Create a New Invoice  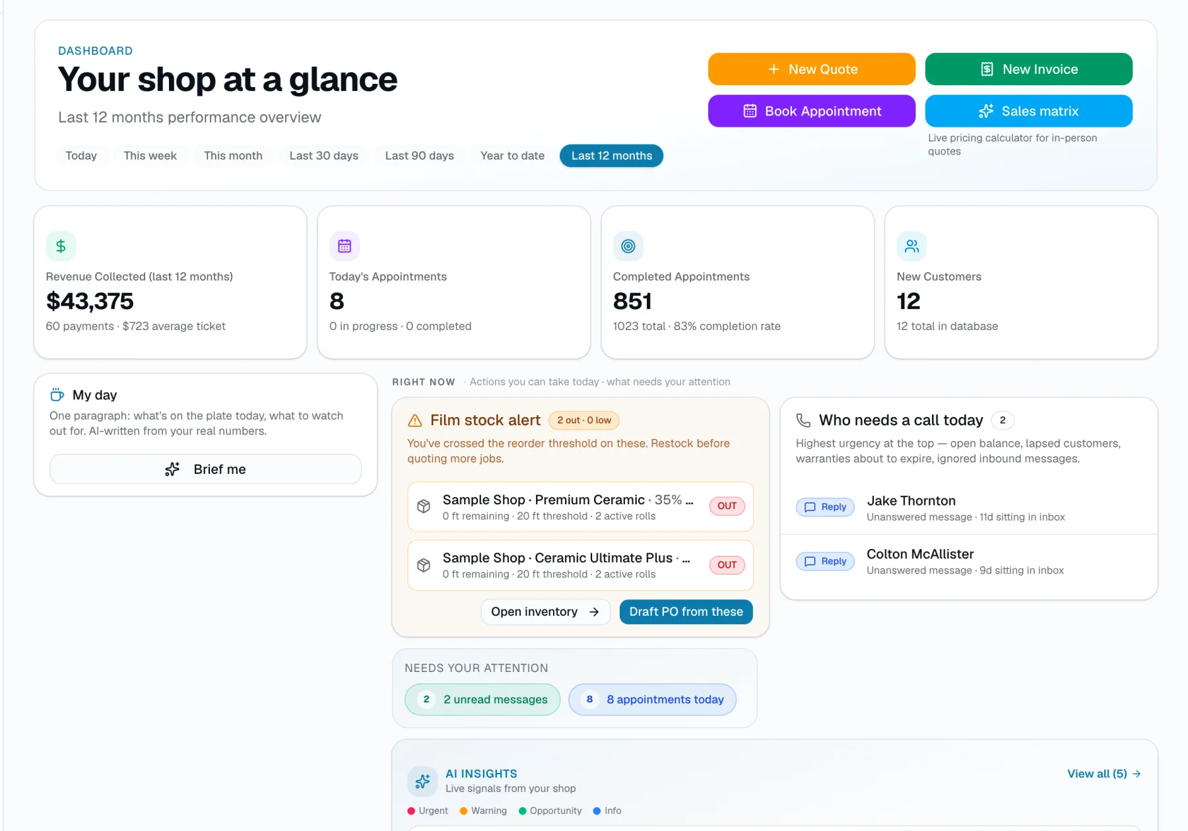1028,69
